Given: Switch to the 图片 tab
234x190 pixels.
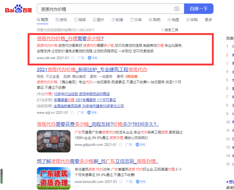Looking at the screenshot, I should click(99, 20).
